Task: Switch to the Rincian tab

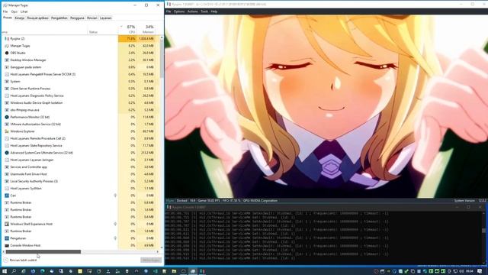Action: [92, 18]
